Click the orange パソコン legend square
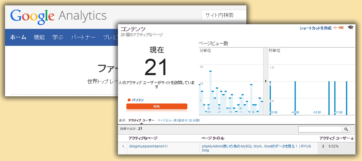 coord(129,100)
